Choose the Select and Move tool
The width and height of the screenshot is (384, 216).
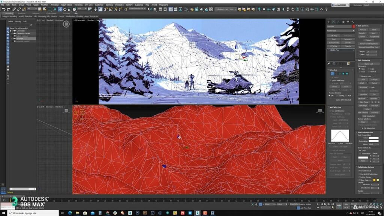coord(60,9)
